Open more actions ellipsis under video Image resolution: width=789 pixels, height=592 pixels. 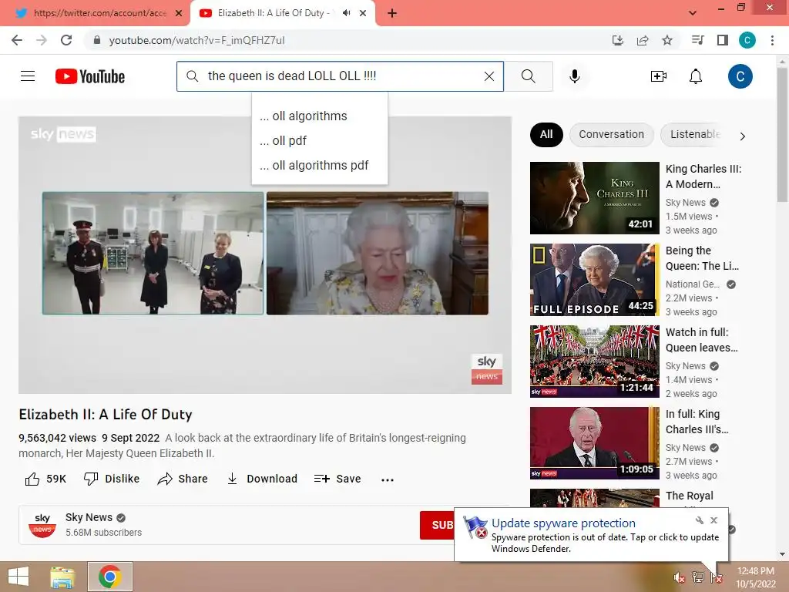click(388, 479)
